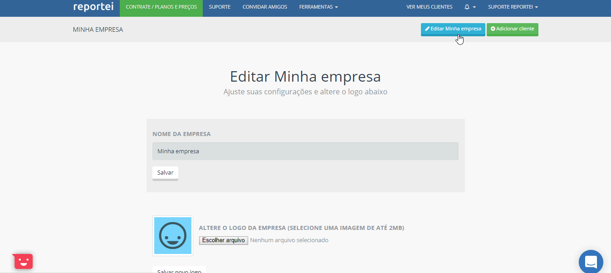Open the CONVIDAR AMIGOS menu item
This screenshot has width=611, height=273.
pos(264,7)
